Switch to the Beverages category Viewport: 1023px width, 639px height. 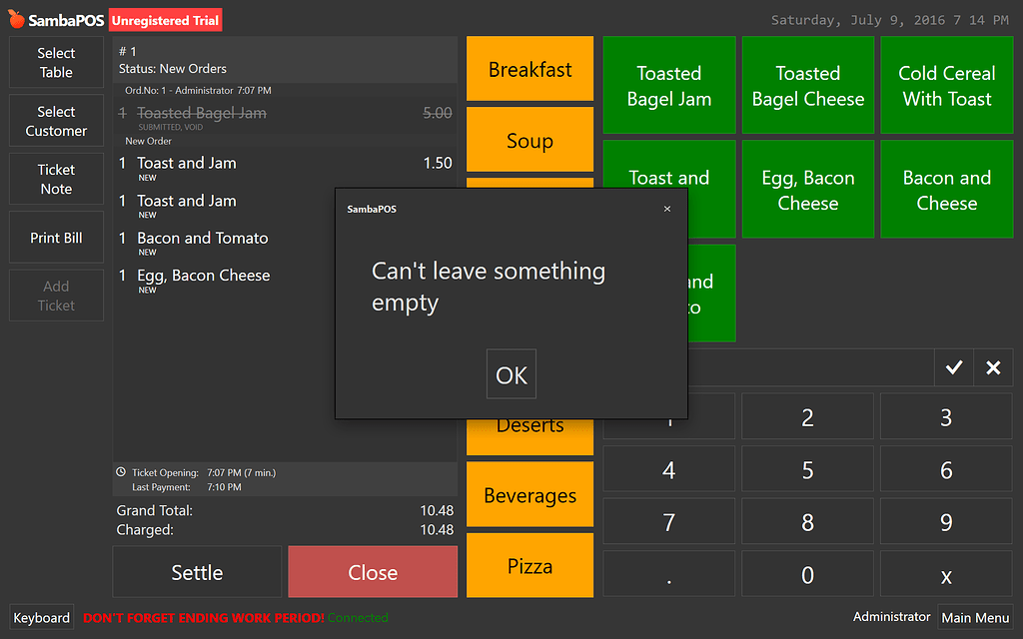pos(529,494)
